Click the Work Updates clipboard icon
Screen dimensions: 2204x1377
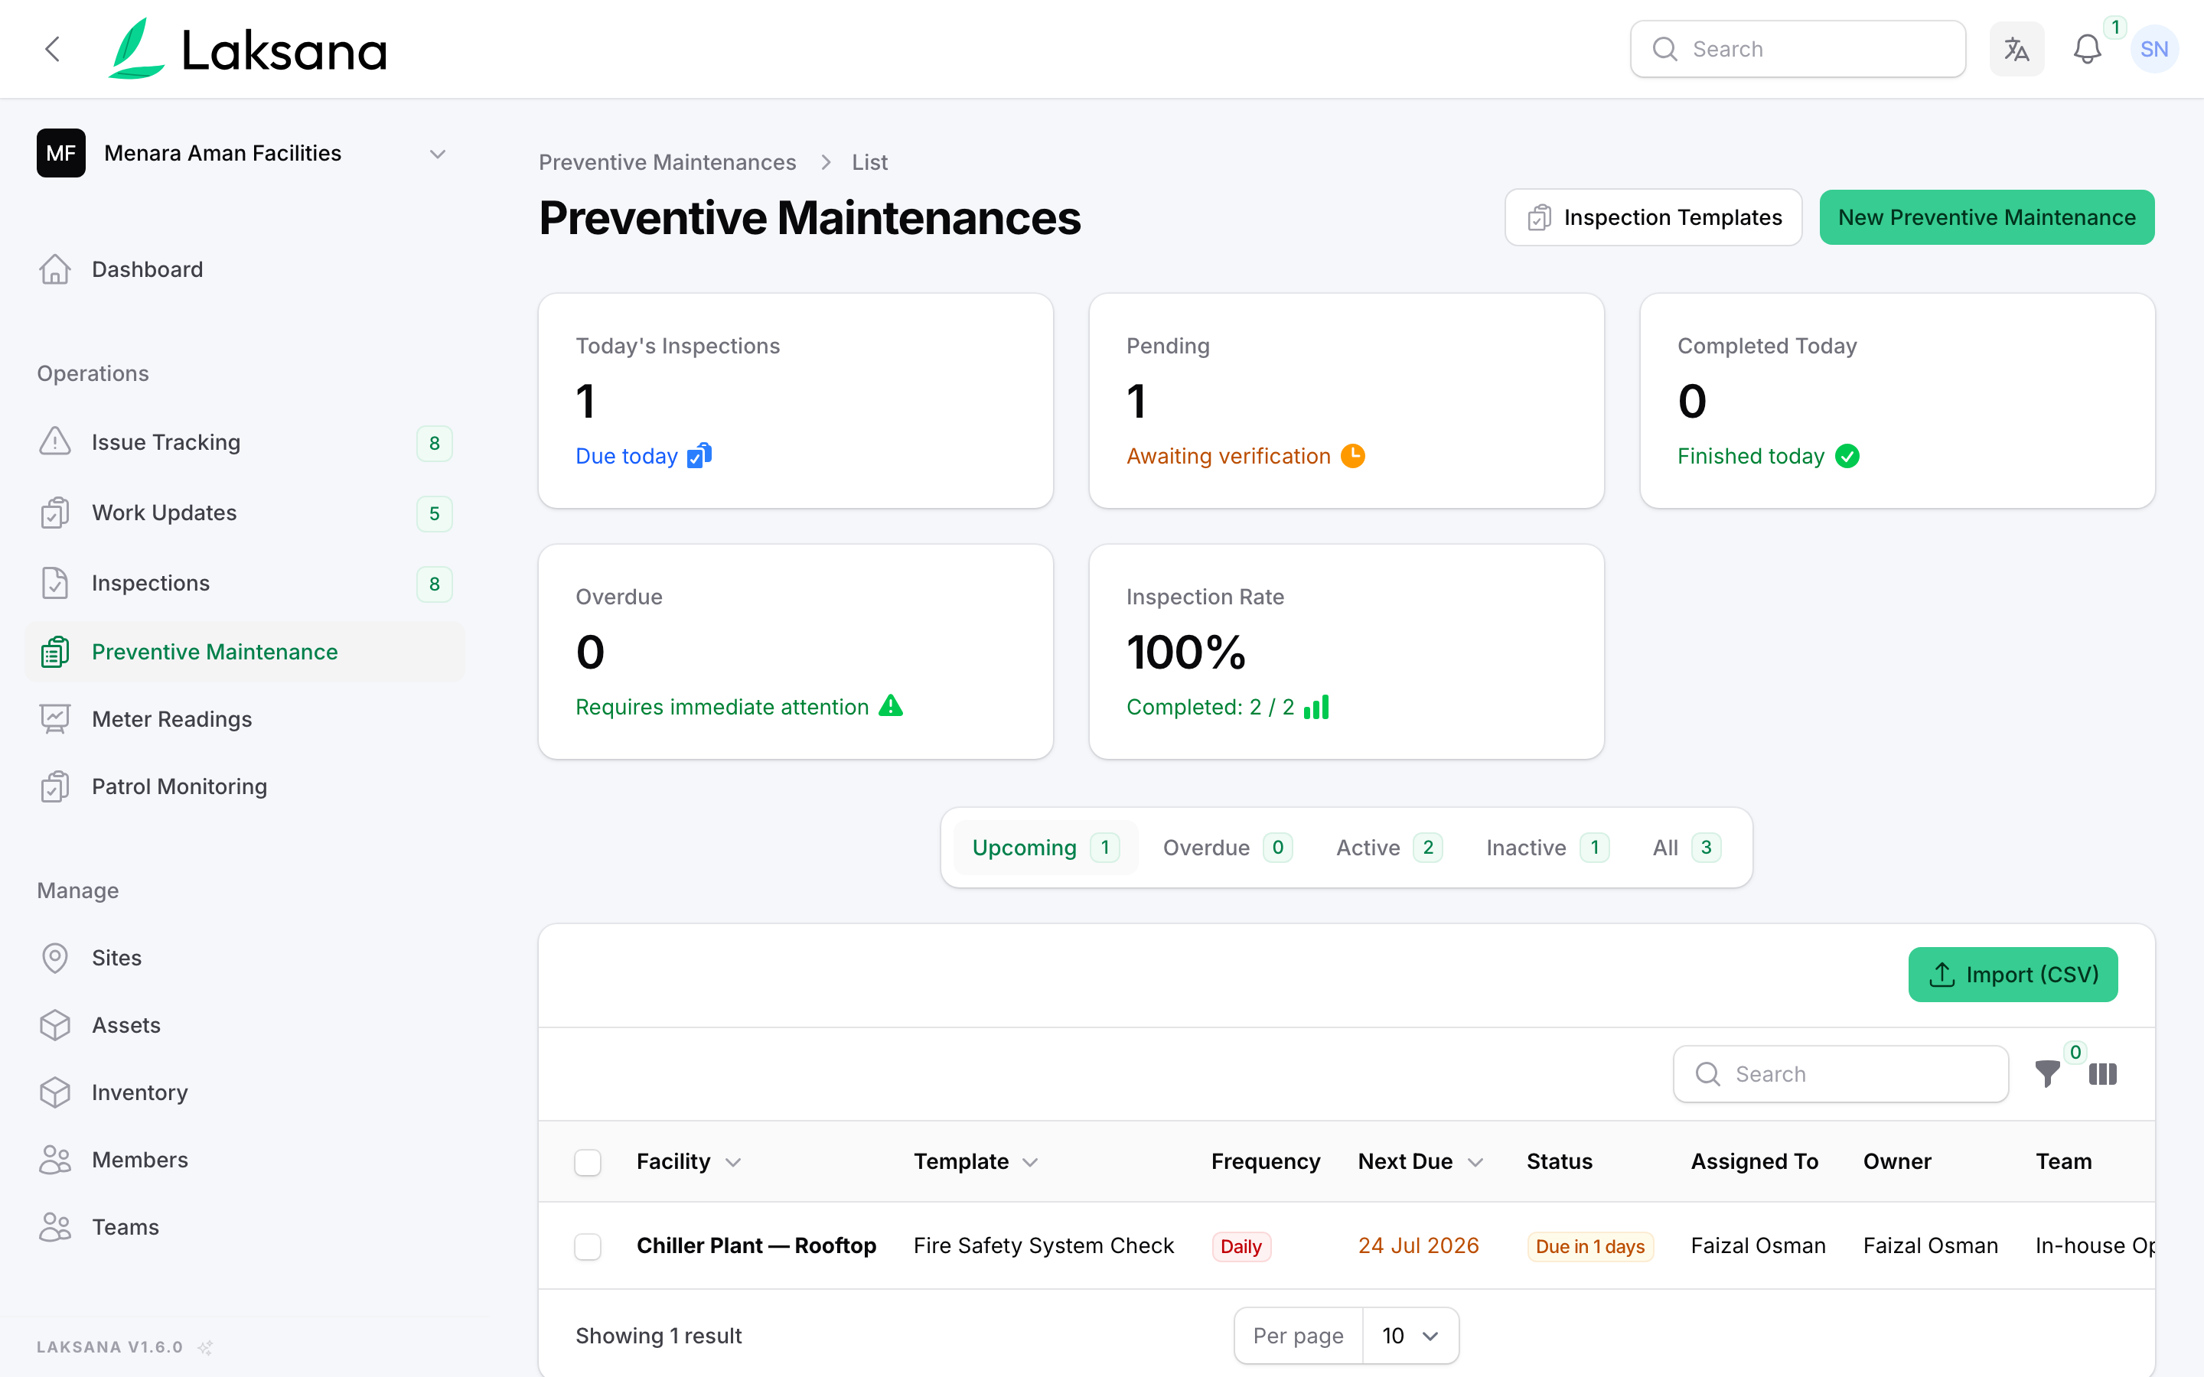(54, 513)
